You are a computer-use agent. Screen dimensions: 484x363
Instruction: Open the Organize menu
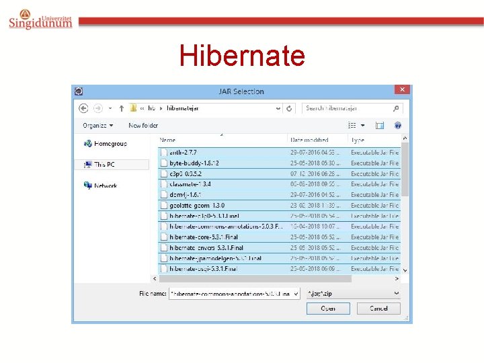98,125
